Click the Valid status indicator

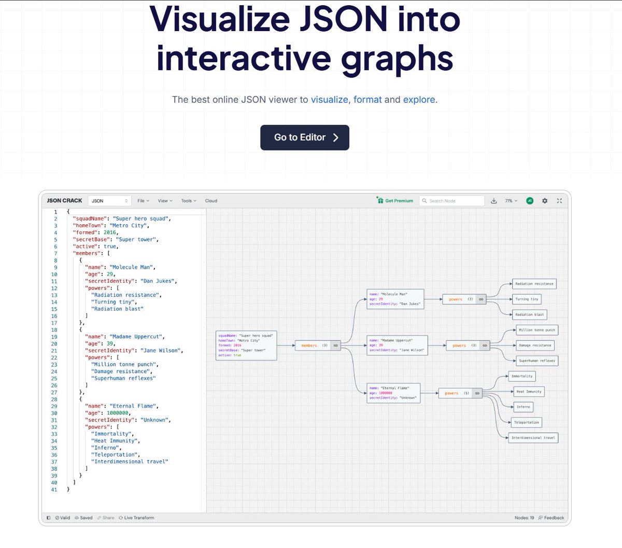[62, 518]
